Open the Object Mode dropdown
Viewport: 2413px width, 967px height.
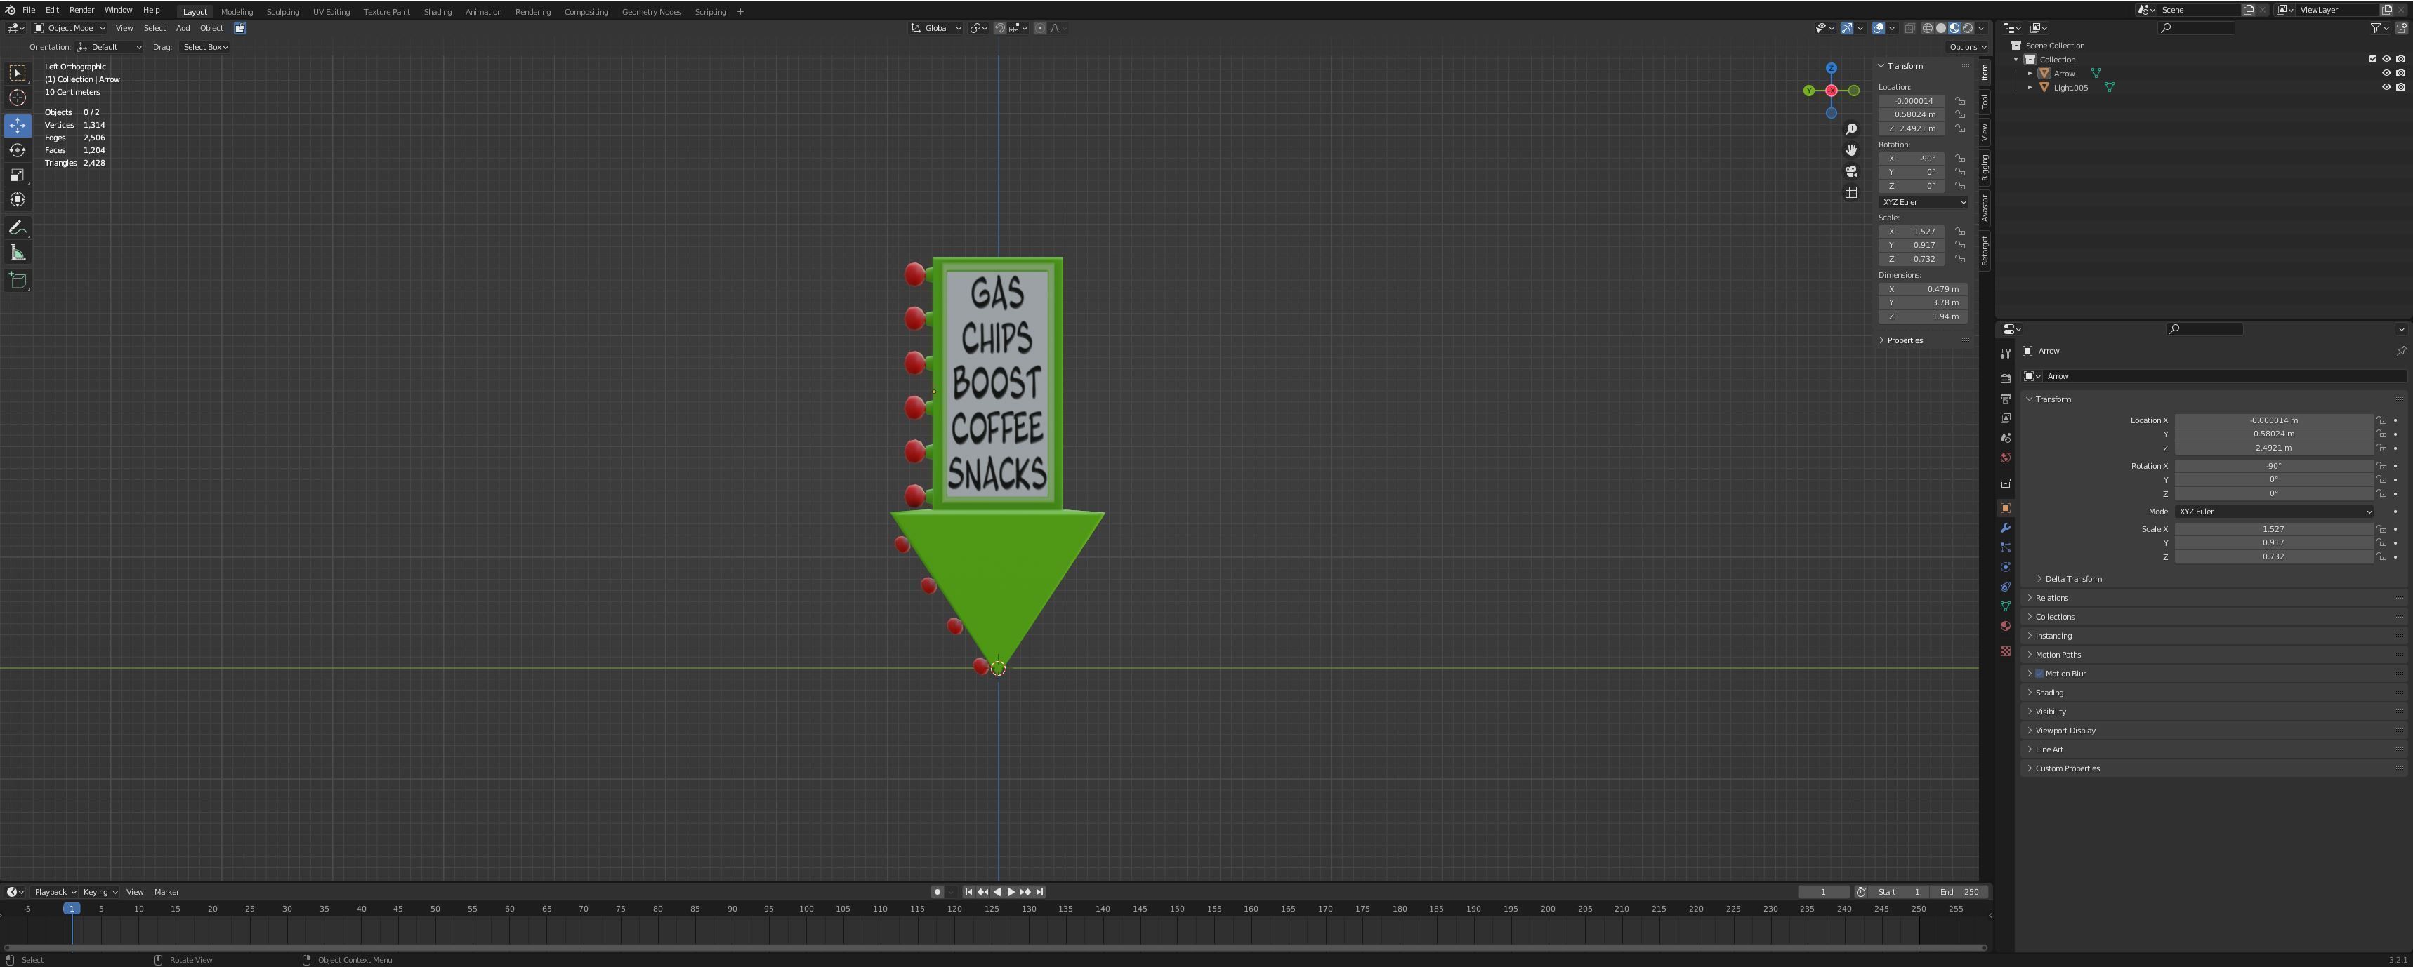tap(70, 28)
